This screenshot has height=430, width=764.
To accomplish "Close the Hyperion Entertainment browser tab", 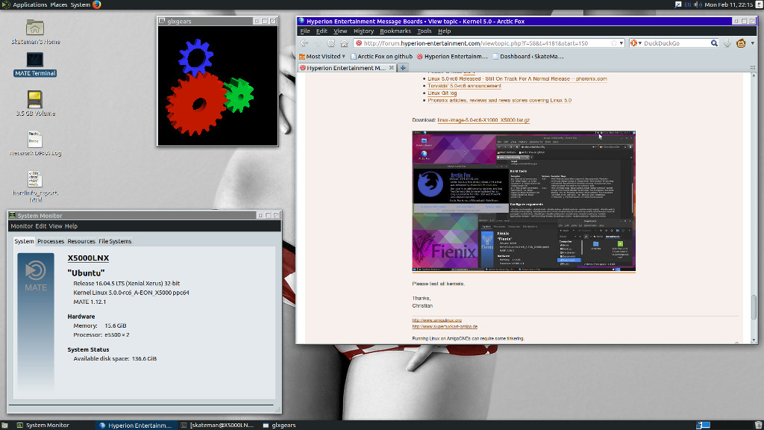I will pos(391,68).
